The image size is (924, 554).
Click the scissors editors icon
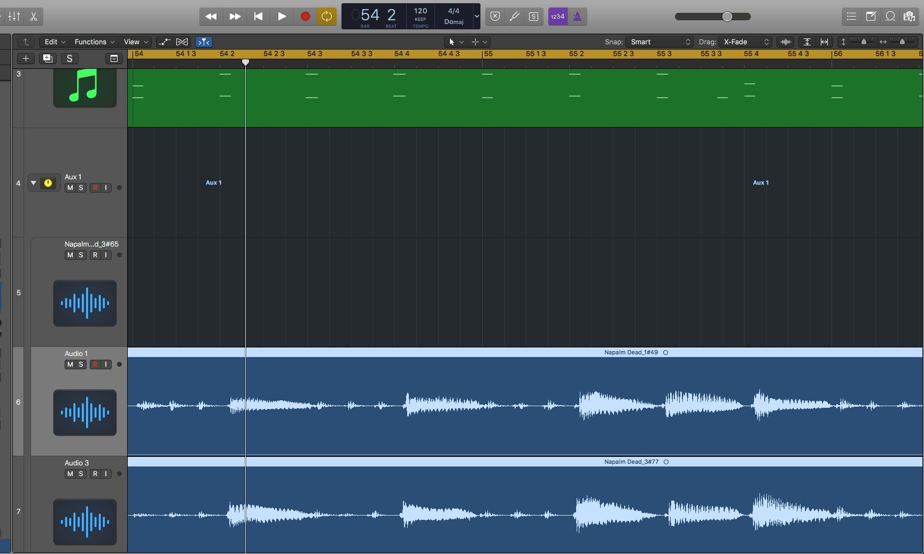[34, 17]
